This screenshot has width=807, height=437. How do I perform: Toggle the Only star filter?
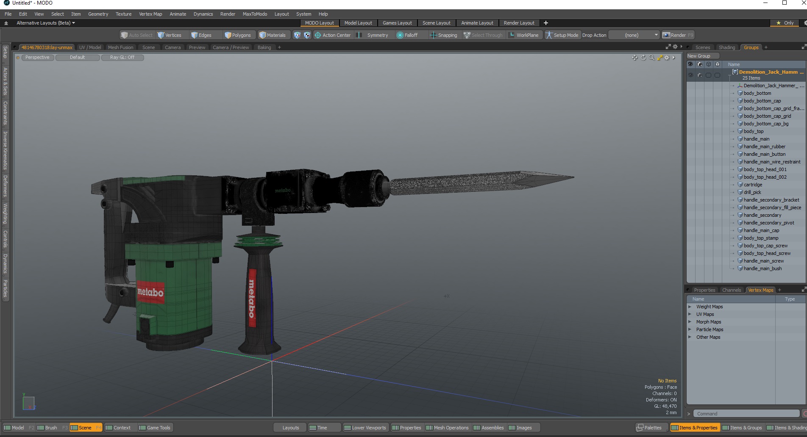(x=785, y=23)
